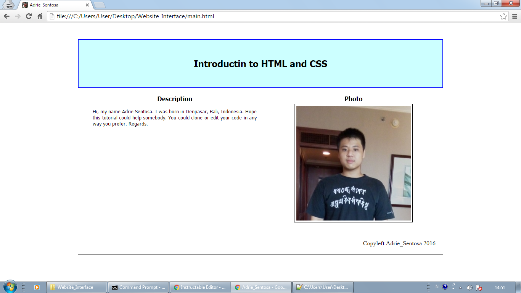The height and width of the screenshot is (293, 521).
Task: Click Adrie Sentosa's photo thumbnail
Action: (x=353, y=163)
